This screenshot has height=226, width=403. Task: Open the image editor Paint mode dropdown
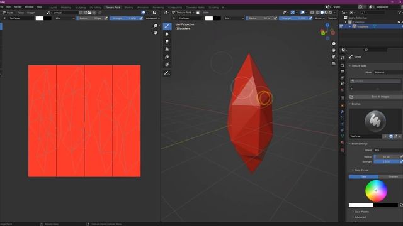(9, 13)
